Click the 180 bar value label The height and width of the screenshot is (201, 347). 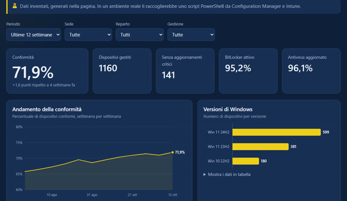264,161
